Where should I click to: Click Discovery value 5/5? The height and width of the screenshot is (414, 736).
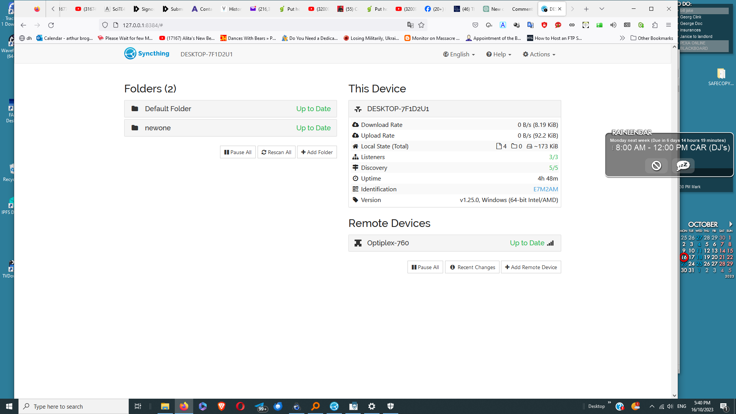pyautogui.click(x=553, y=168)
